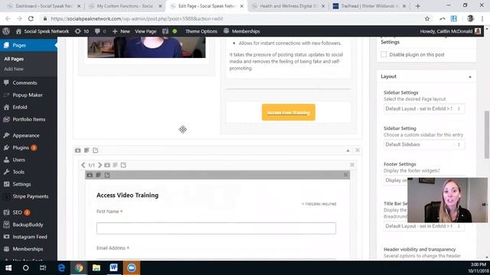Open Portfolio Items menu
This screenshot has width=490, height=275.
tap(28, 119)
